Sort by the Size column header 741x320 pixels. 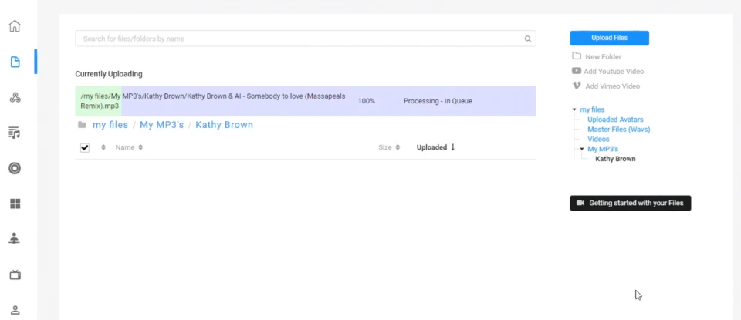[389, 147]
